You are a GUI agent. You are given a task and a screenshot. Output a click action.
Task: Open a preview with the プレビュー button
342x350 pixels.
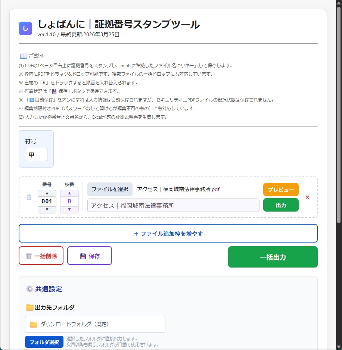tap(280, 190)
